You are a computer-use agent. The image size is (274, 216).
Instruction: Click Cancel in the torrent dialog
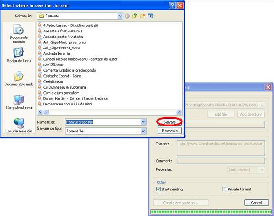tap(256, 202)
